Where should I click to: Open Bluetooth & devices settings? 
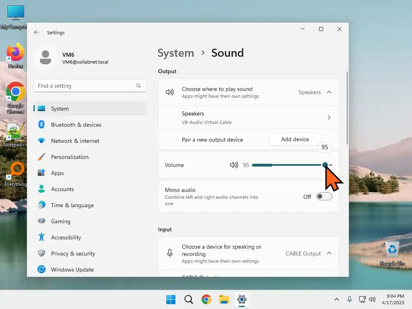90,125
